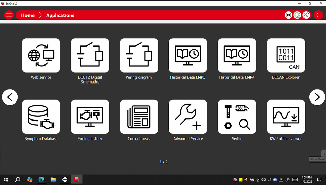Screen dimensions: 326x185
Task: Open the Current news tile
Action: tap(139, 117)
